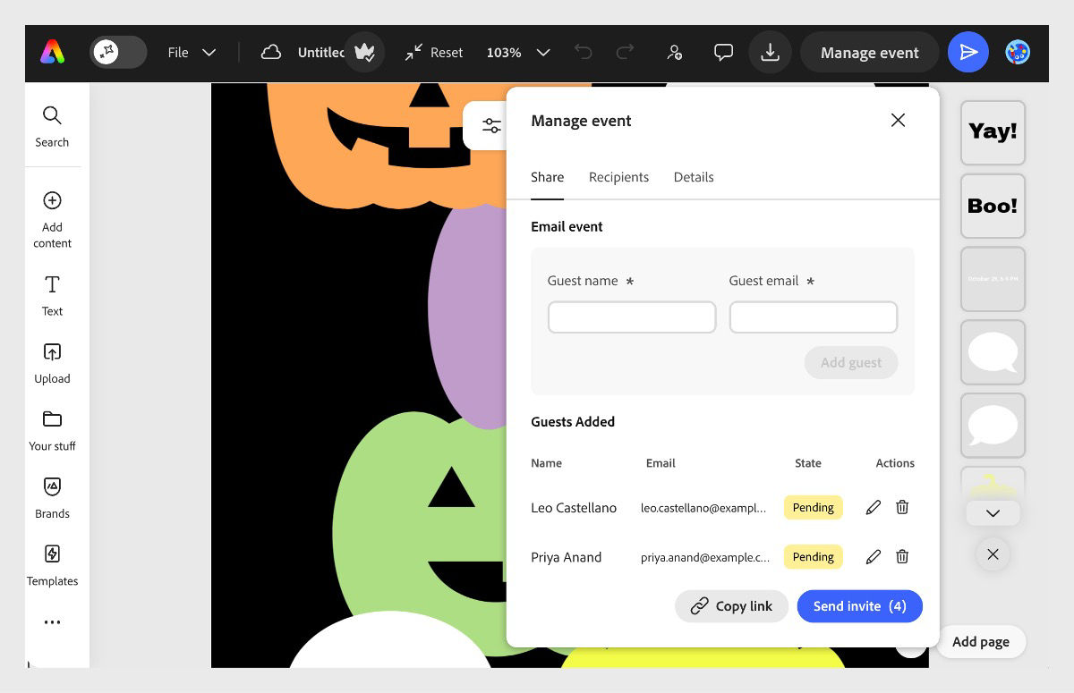Select the Boo! sticker thumbnail
Viewport: 1074px width, 693px height.
pyautogui.click(x=993, y=206)
